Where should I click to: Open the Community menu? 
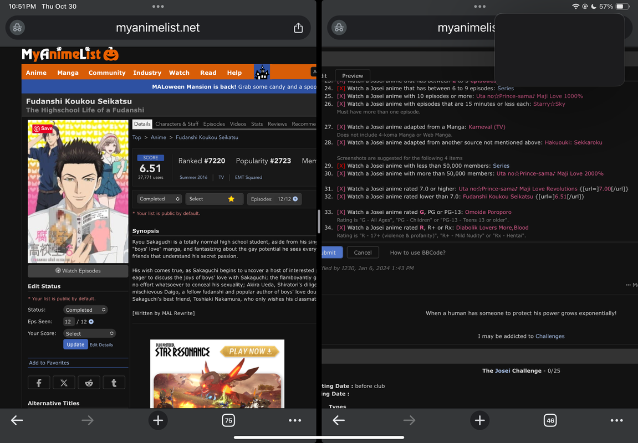point(107,73)
